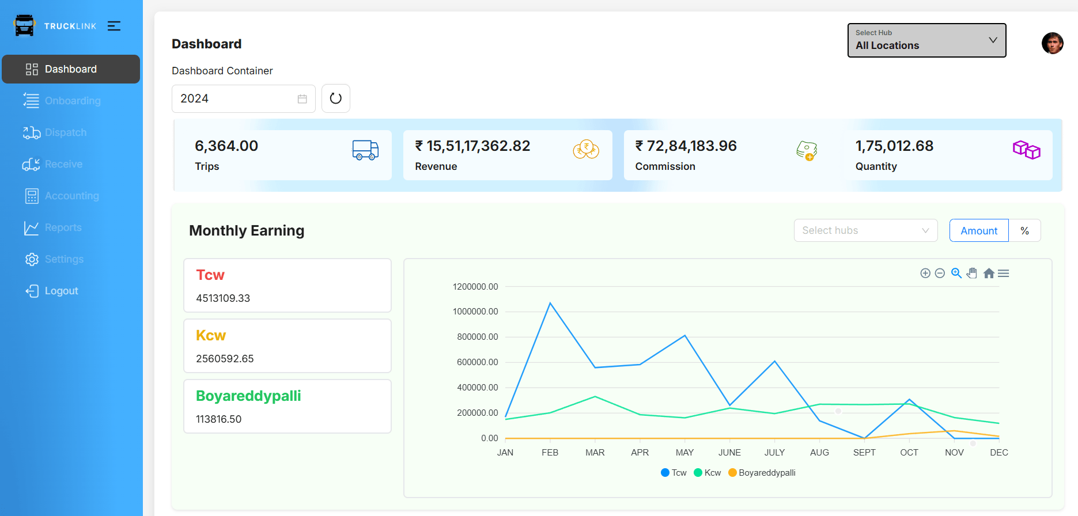Viewport: 1078px width, 516px height.
Task: Expand the Select Hub All Locations dropdown
Action: (x=926, y=40)
